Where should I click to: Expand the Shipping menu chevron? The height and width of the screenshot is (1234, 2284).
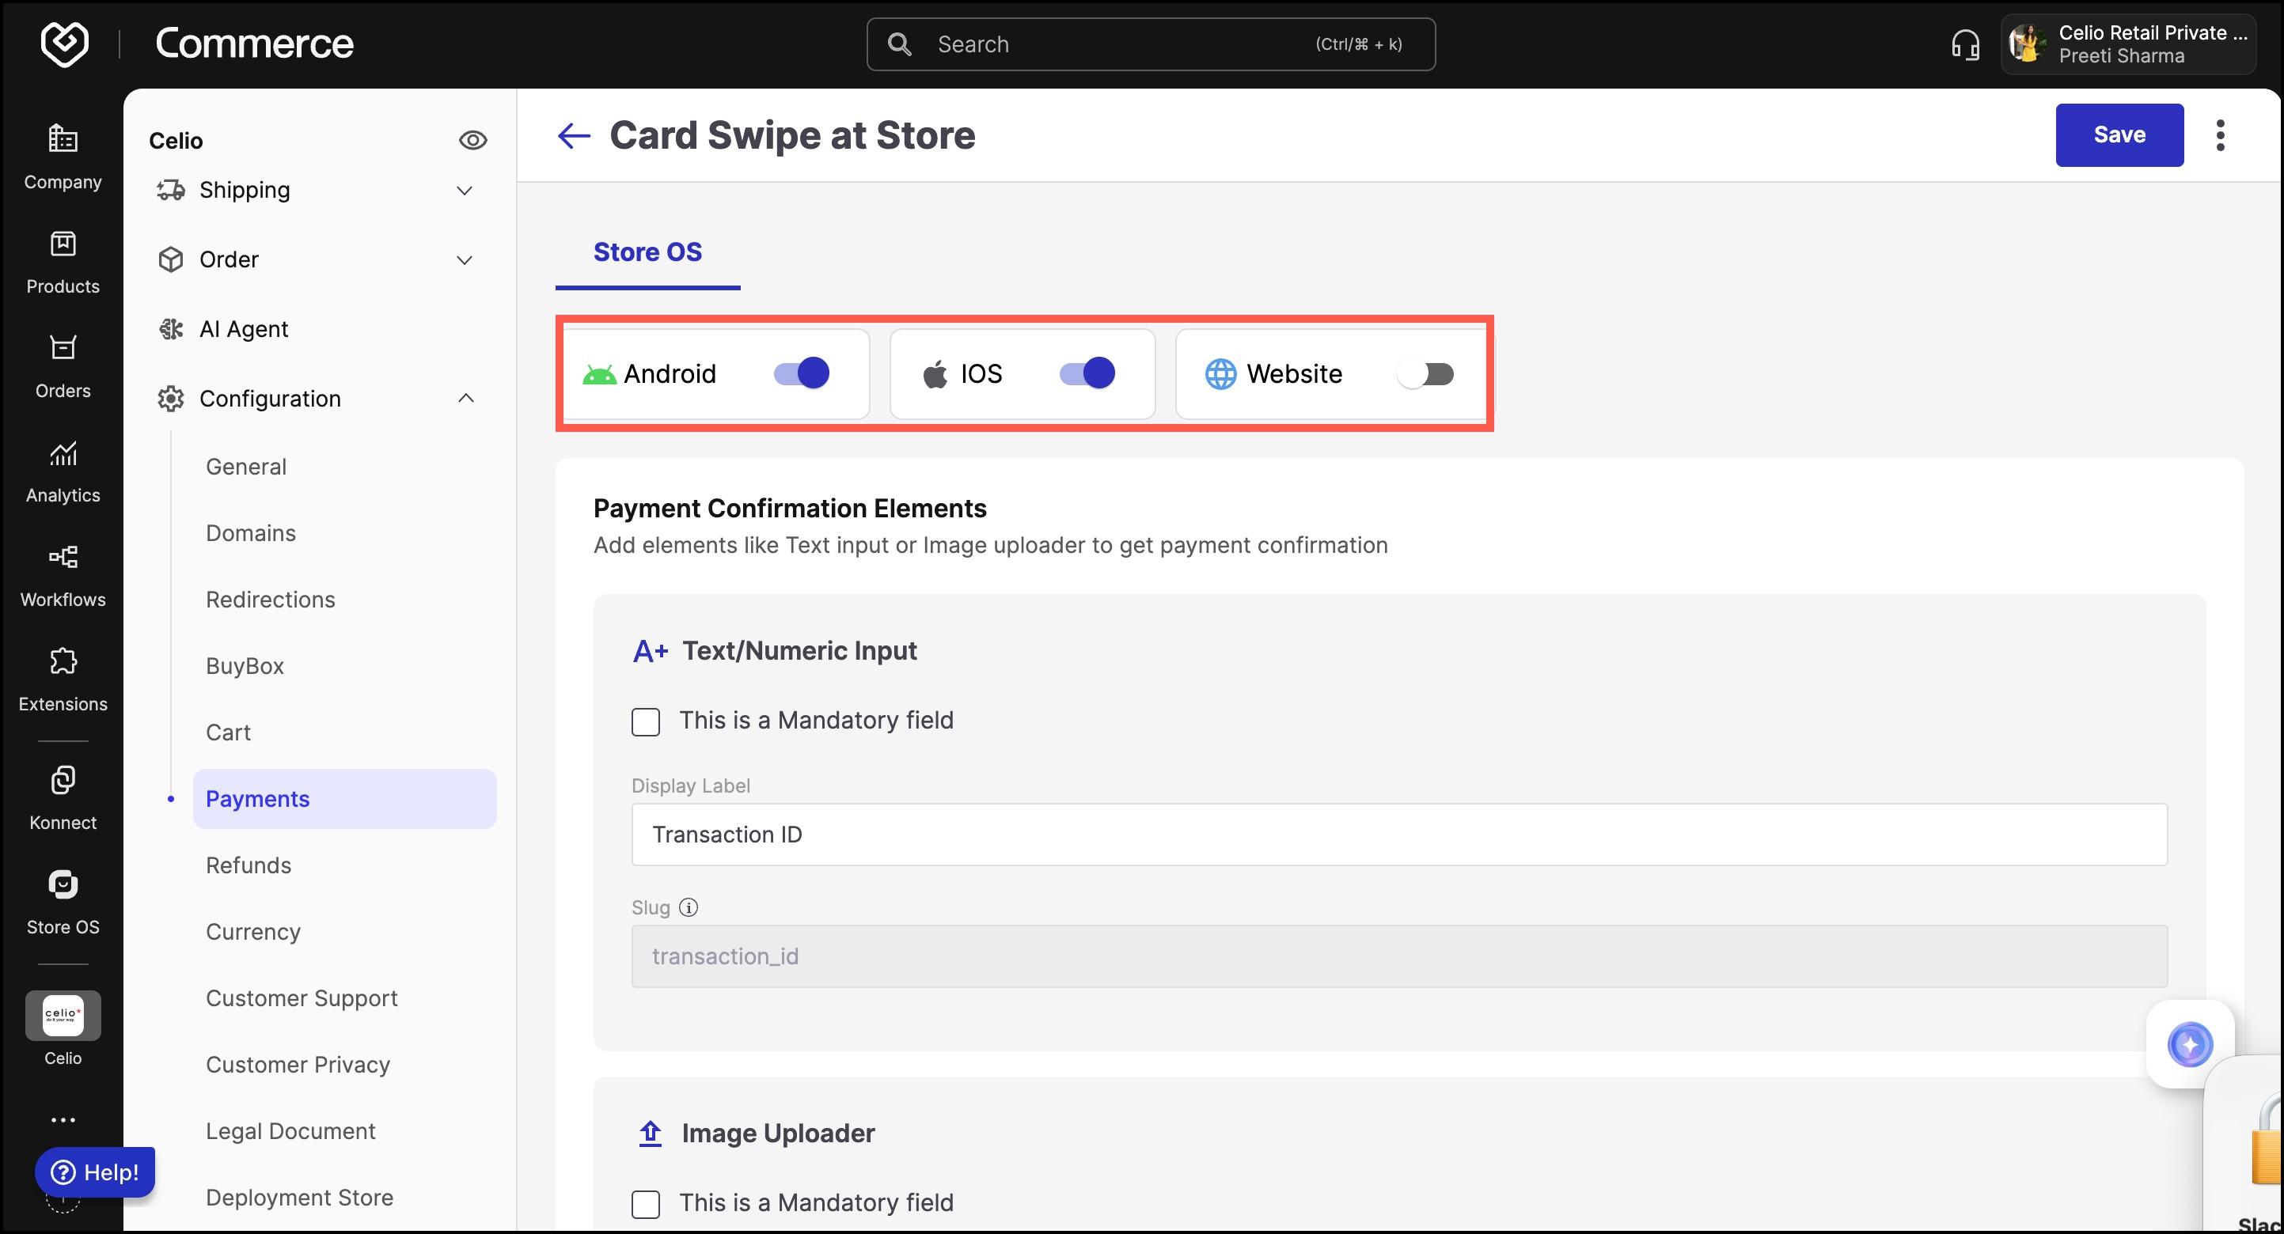point(464,191)
